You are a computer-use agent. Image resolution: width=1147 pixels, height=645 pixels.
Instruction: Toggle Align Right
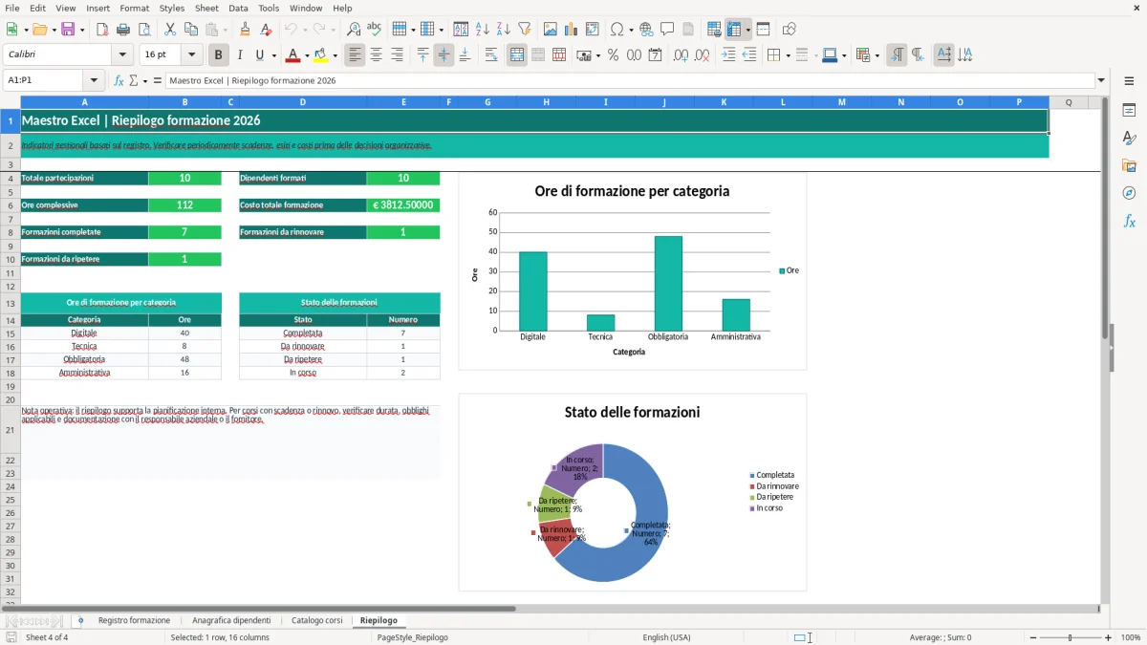click(397, 55)
